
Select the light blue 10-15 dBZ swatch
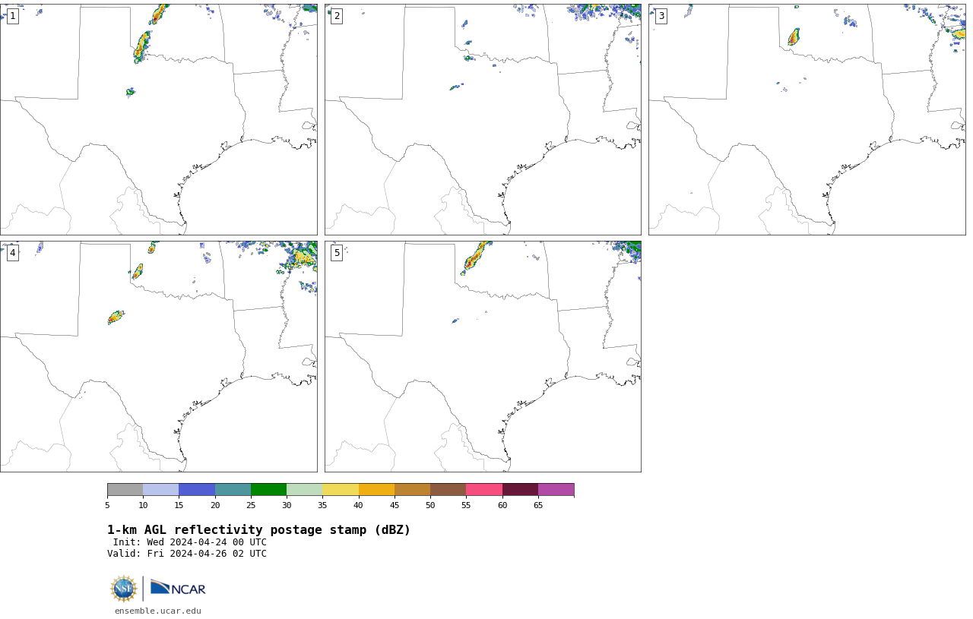(x=161, y=489)
